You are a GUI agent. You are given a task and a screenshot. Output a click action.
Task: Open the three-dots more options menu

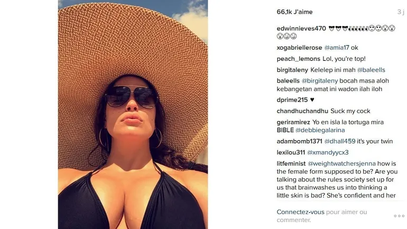[x=399, y=216]
